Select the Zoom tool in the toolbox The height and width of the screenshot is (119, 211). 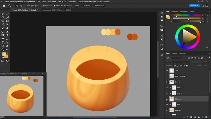[x=3, y=50]
